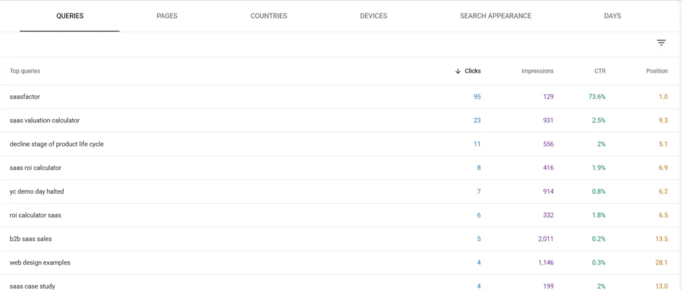Image resolution: width=682 pixels, height=290 pixels.
Task: Click the 0.8% CTR value
Action: (x=599, y=192)
